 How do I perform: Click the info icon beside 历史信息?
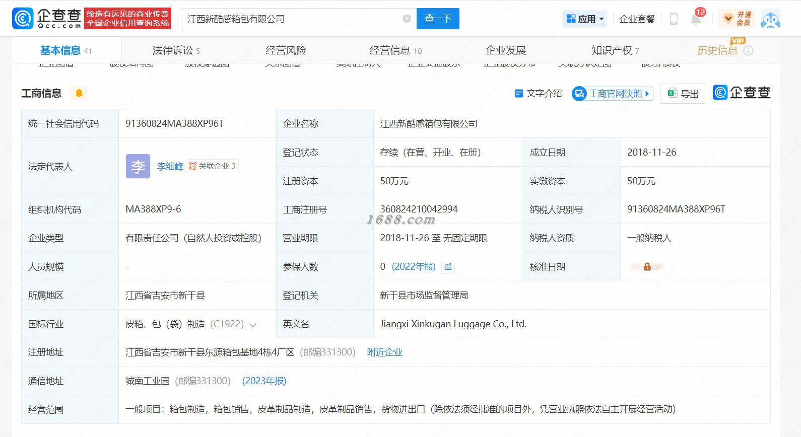coord(749,50)
